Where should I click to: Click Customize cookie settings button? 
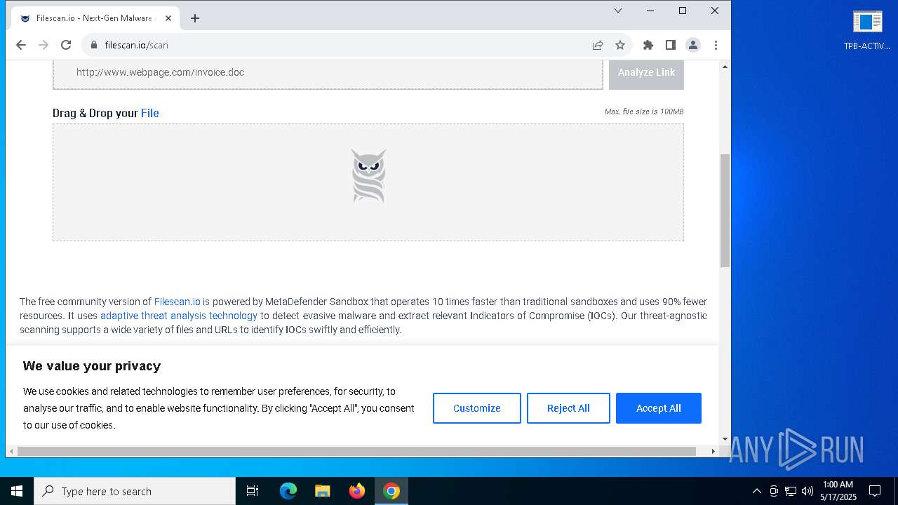477,408
